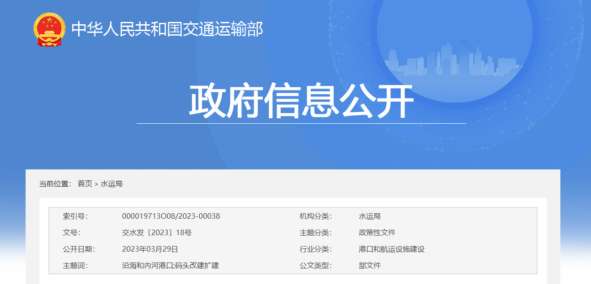The height and width of the screenshot is (284, 591).
Task: Open the 中华人民共和国交通运输部 site title
Action: [x=167, y=29]
